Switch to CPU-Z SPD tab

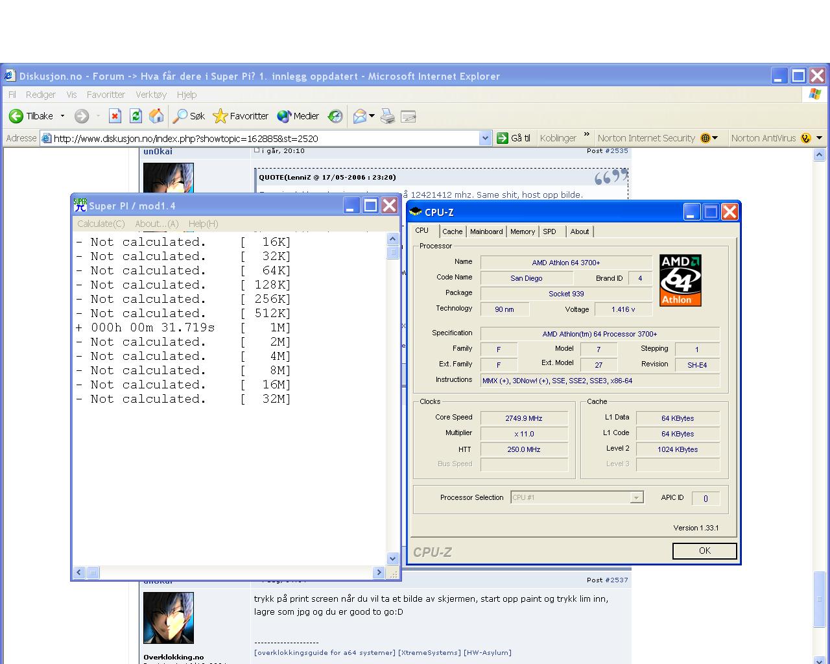(549, 231)
